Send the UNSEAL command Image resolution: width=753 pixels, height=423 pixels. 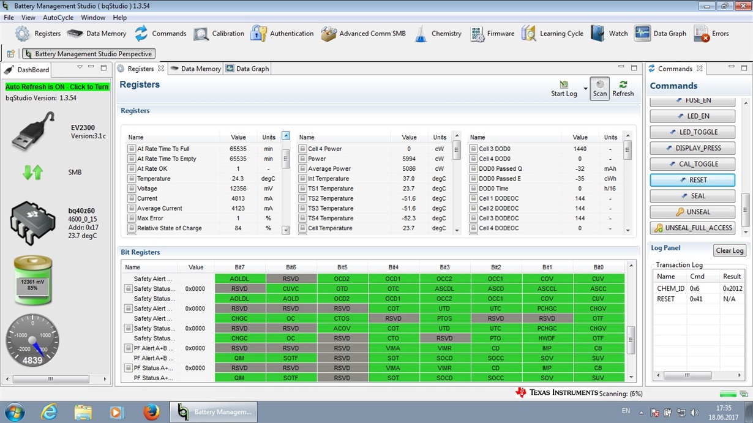point(692,212)
